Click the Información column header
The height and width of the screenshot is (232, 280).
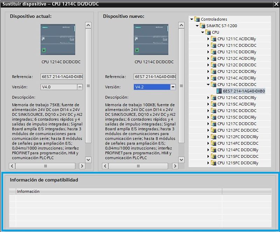(x=119, y=191)
